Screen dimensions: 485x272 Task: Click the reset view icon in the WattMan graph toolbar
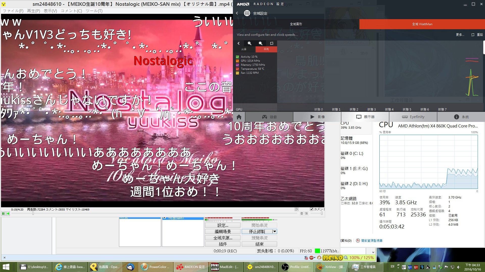pyautogui.click(x=272, y=43)
